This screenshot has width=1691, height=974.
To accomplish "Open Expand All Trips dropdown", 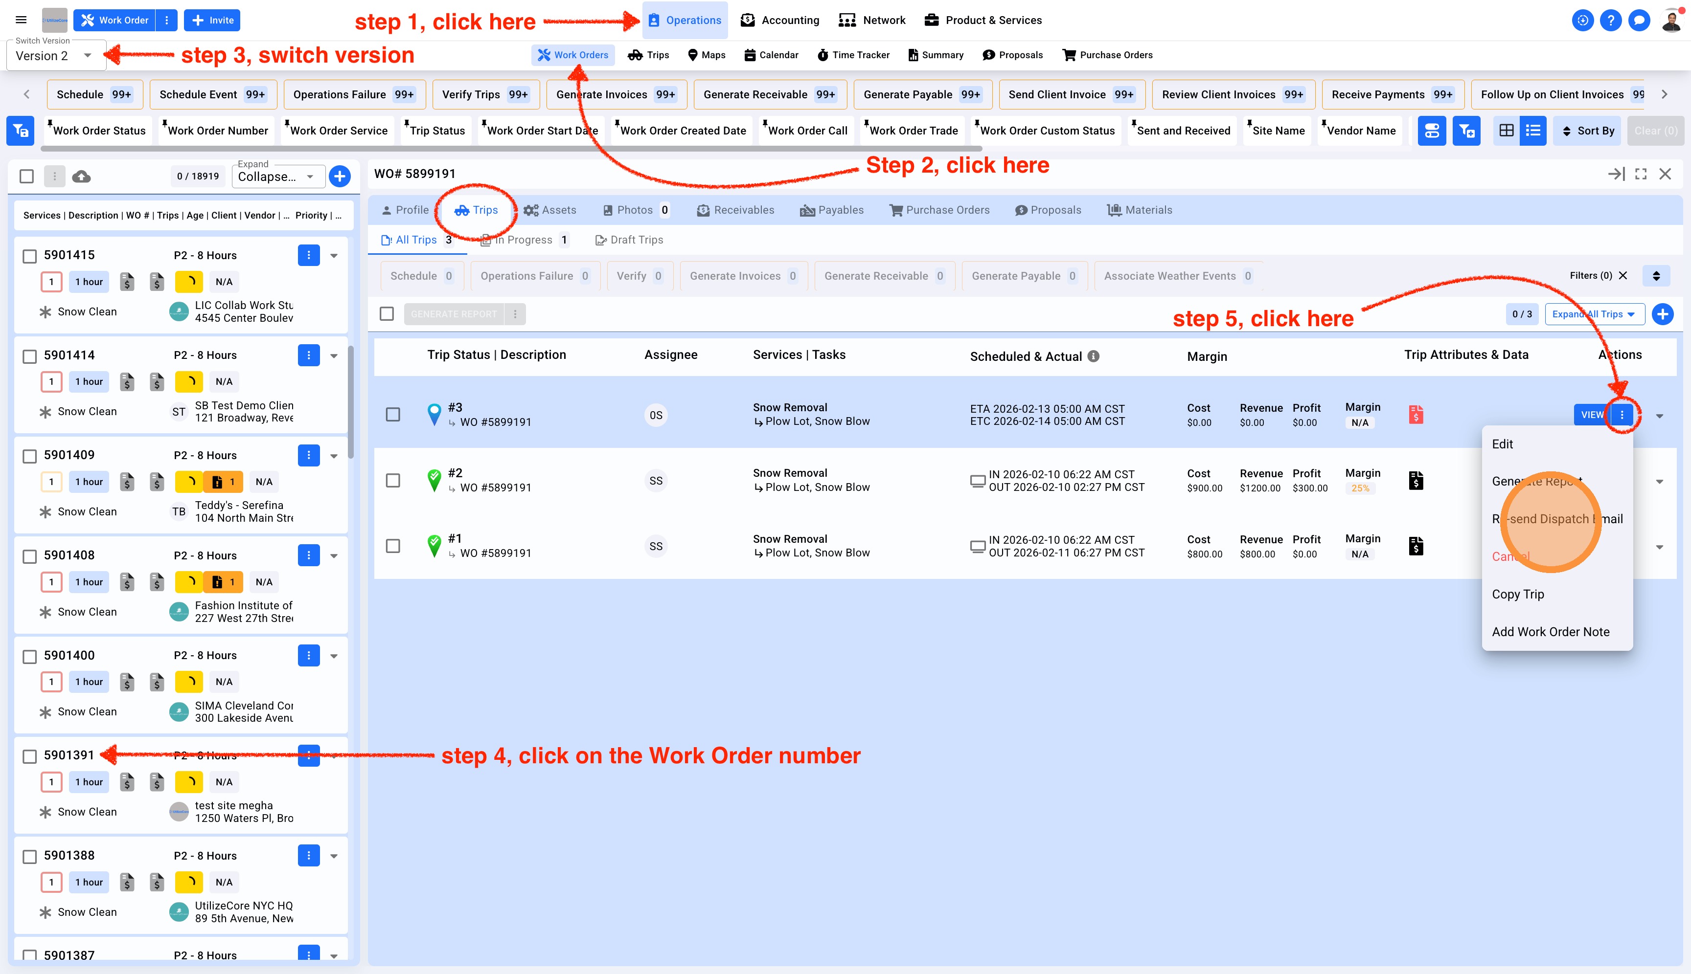I will (1594, 314).
